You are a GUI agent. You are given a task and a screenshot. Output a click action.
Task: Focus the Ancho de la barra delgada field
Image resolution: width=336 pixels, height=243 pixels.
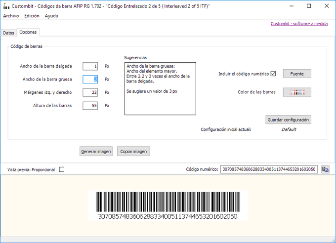pos(90,66)
